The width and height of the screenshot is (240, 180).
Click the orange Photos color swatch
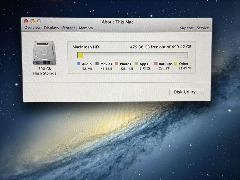[117, 64]
